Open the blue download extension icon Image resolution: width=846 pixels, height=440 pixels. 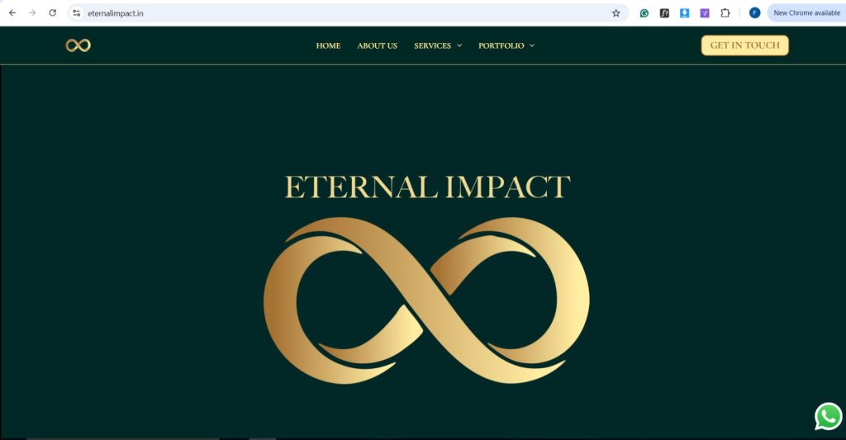(x=684, y=13)
